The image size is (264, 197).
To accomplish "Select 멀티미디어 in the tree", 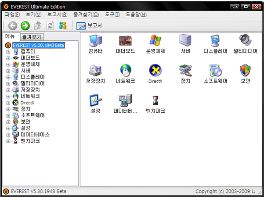I will (x=33, y=83).
